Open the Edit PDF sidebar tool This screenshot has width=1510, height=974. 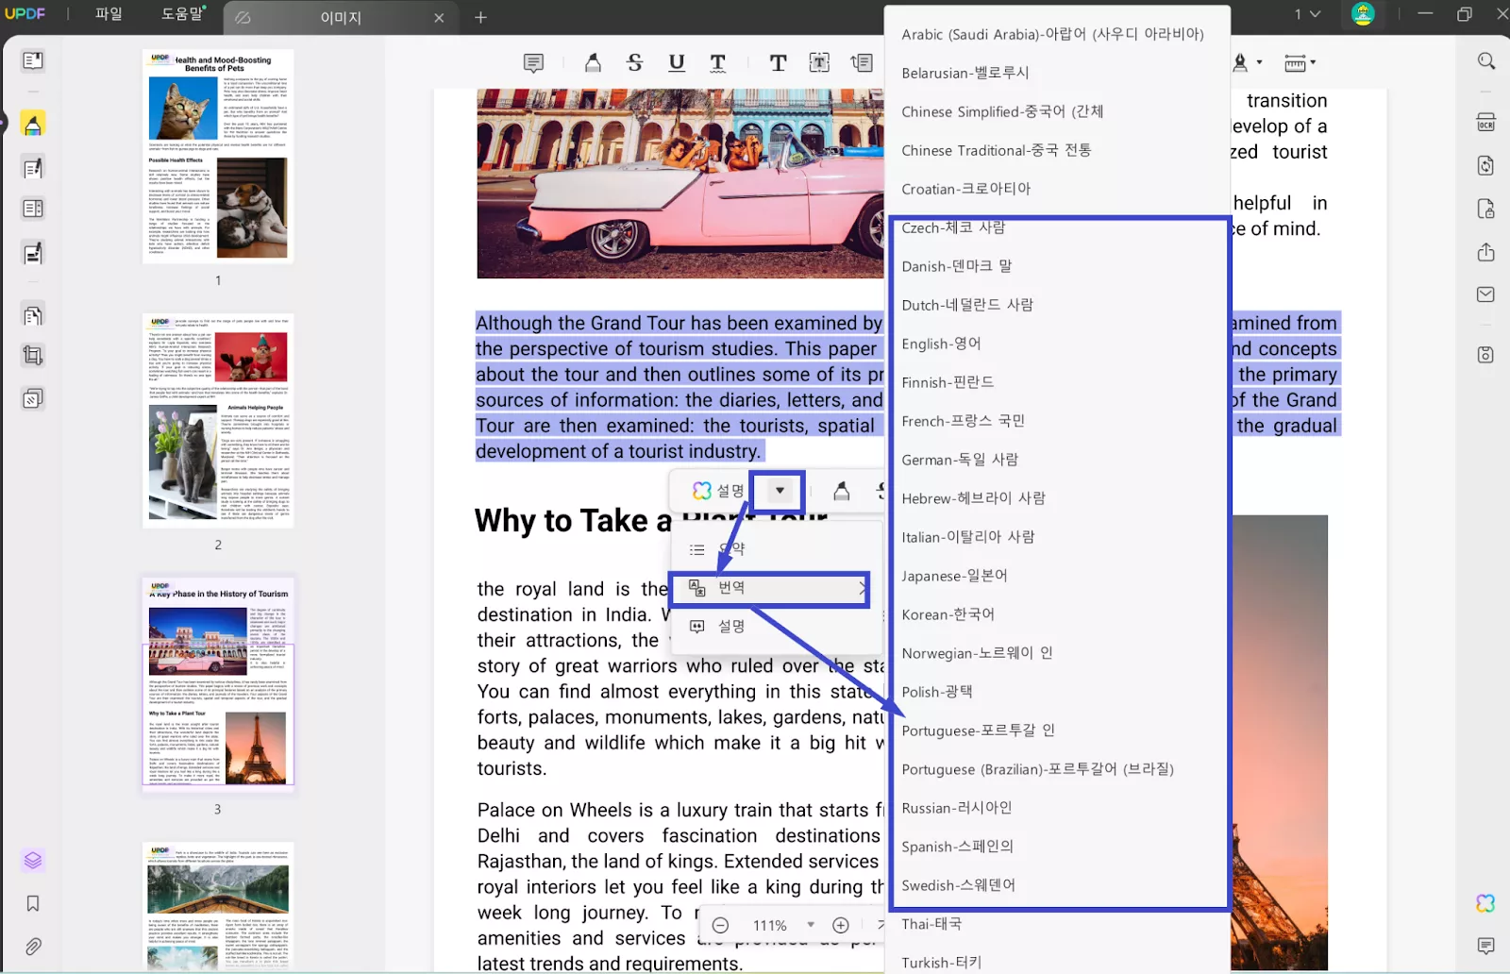[33, 168]
